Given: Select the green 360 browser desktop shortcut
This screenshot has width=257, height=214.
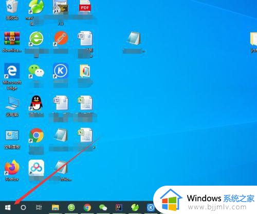Looking at the screenshot, I should click(x=36, y=38).
